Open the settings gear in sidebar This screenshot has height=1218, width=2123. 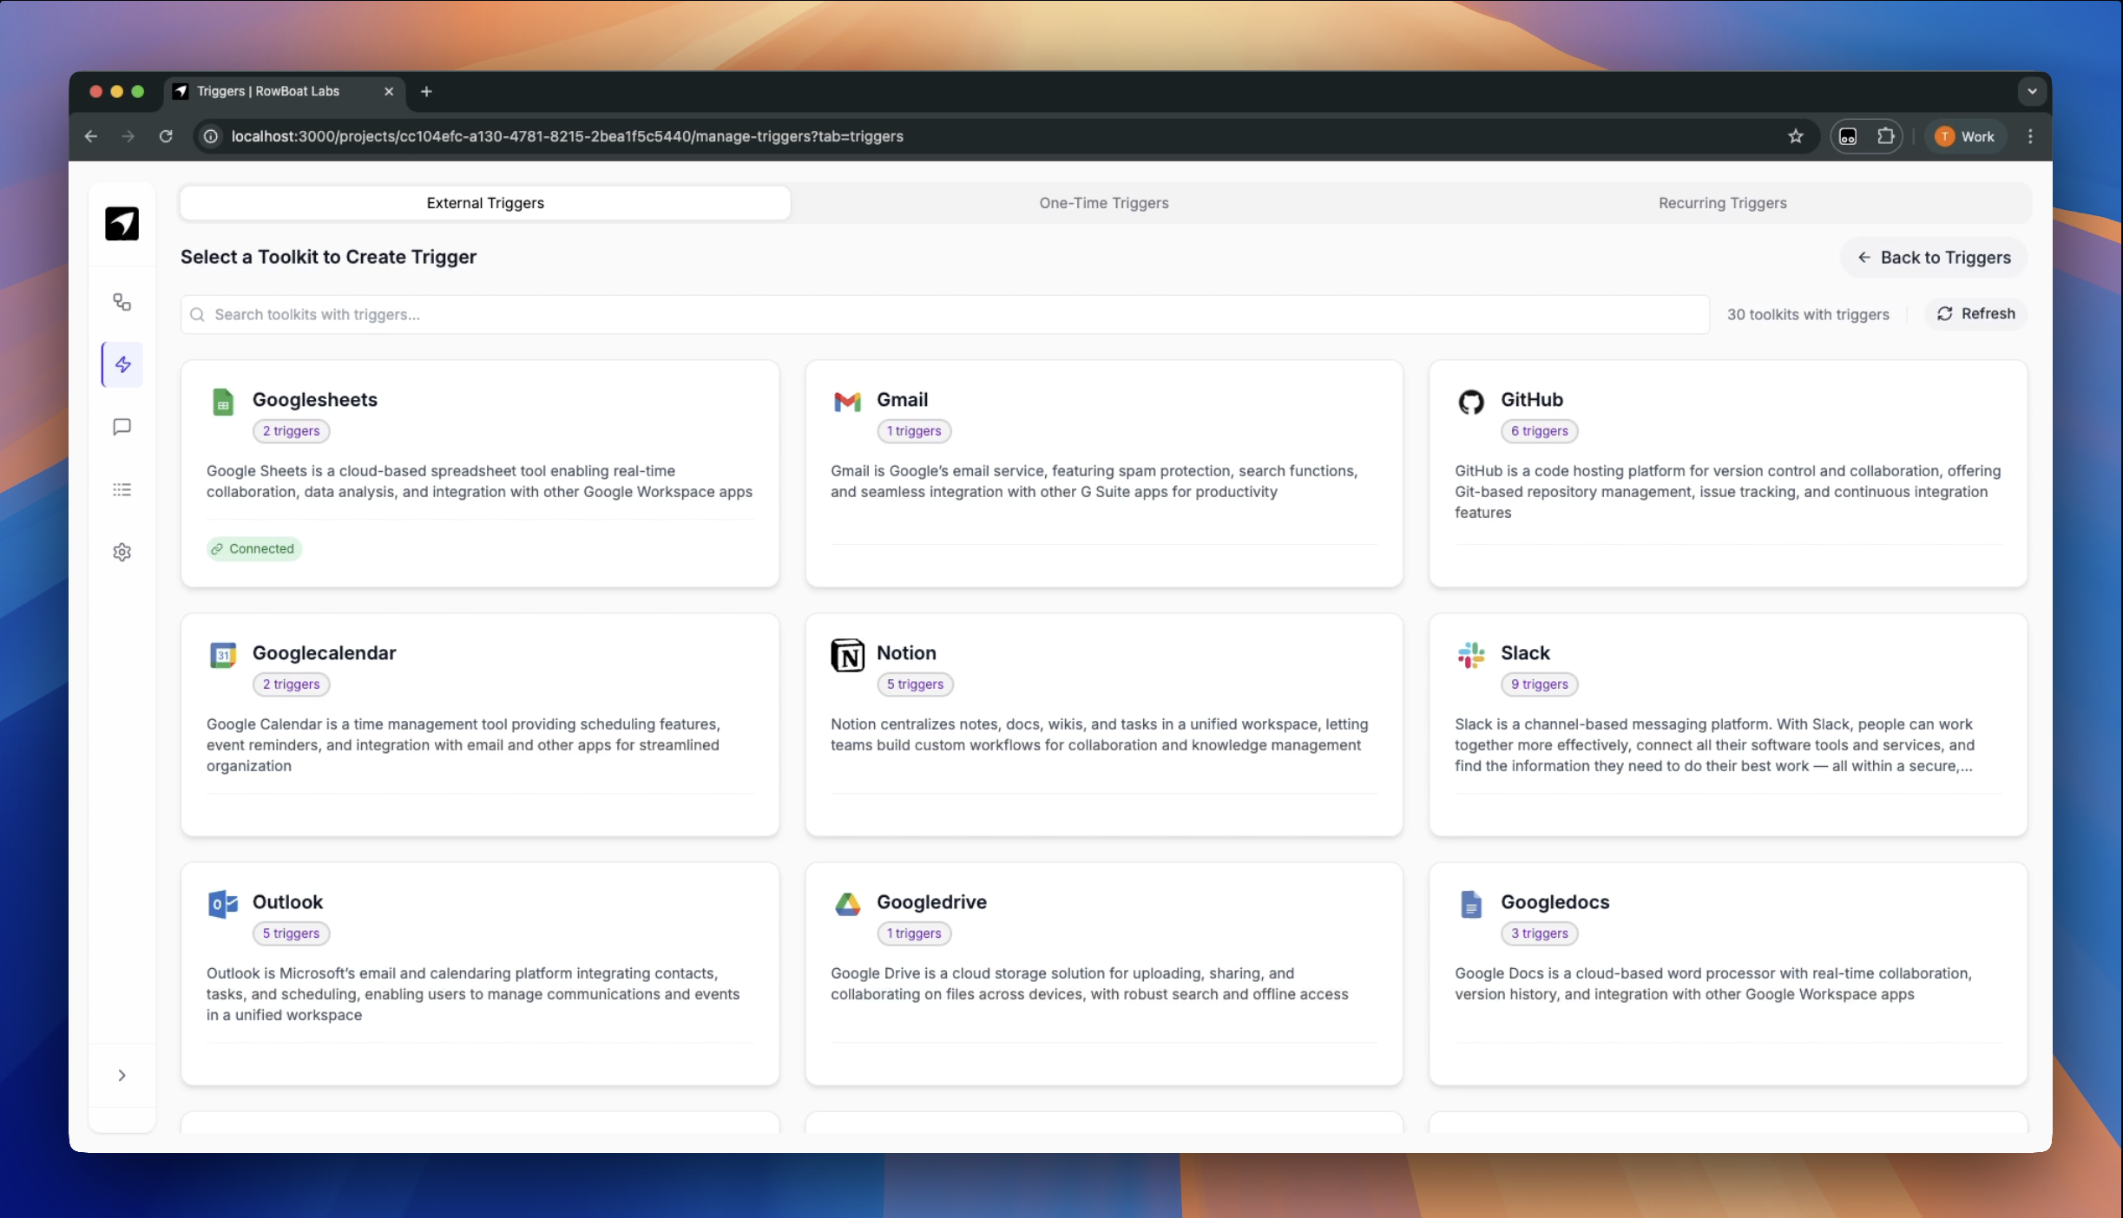pyautogui.click(x=122, y=552)
